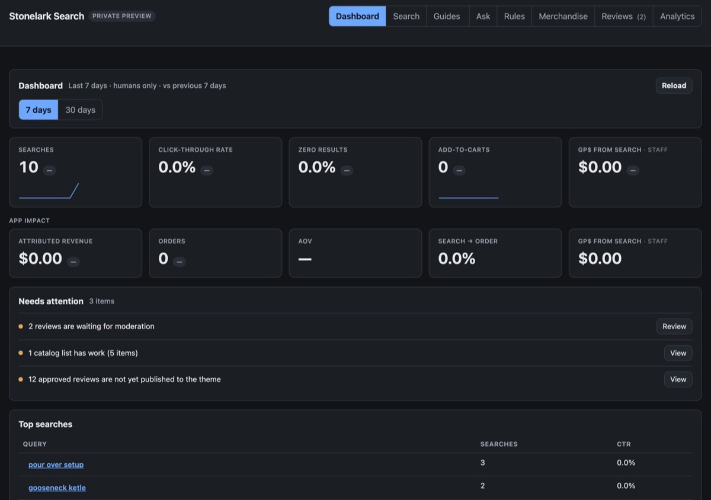Click the trend badge next to Searches 10
This screenshot has width=711, height=500.
(x=50, y=170)
